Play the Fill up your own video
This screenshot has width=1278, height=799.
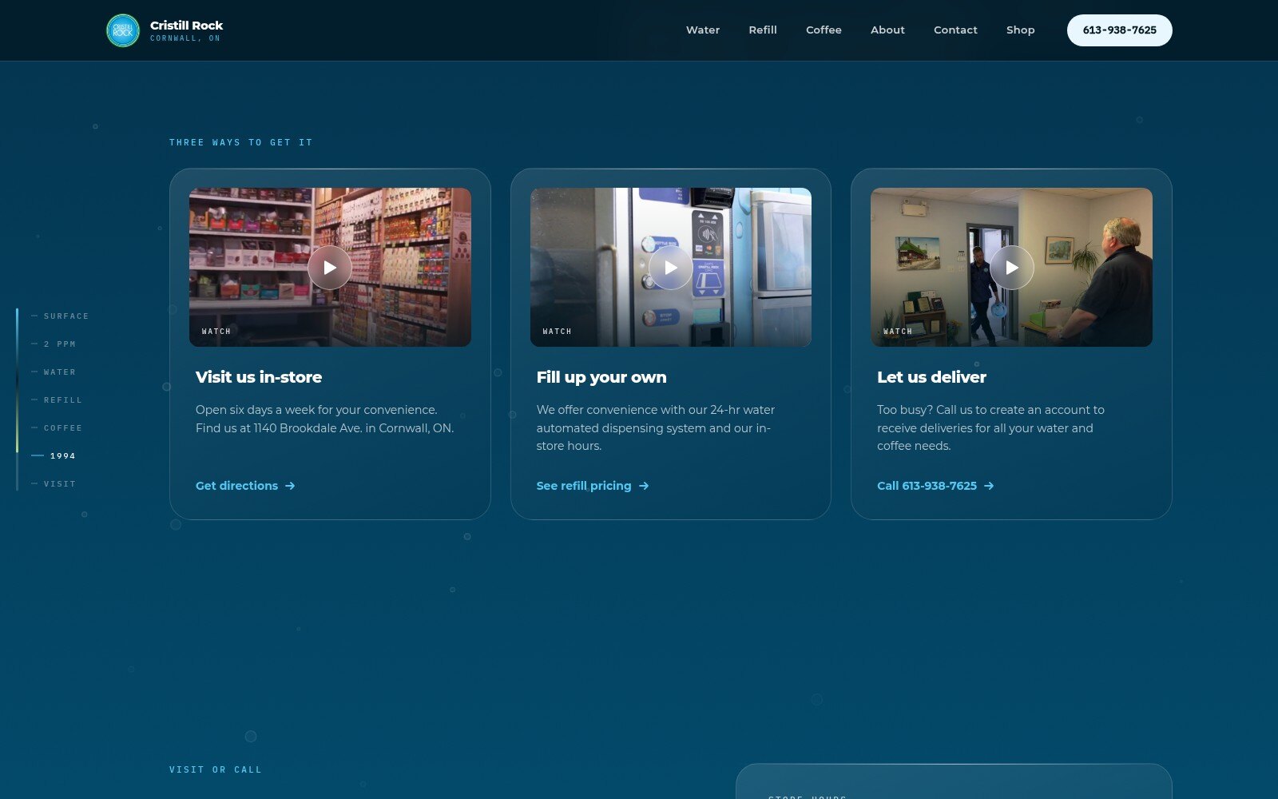[x=671, y=268]
